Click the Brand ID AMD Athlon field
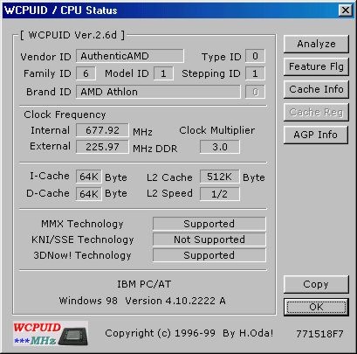357x354 pixels. pyautogui.click(x=158, y=92)
